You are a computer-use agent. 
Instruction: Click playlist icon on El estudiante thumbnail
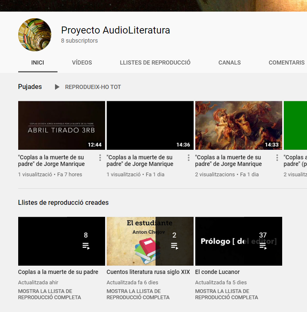coord(174,246)
